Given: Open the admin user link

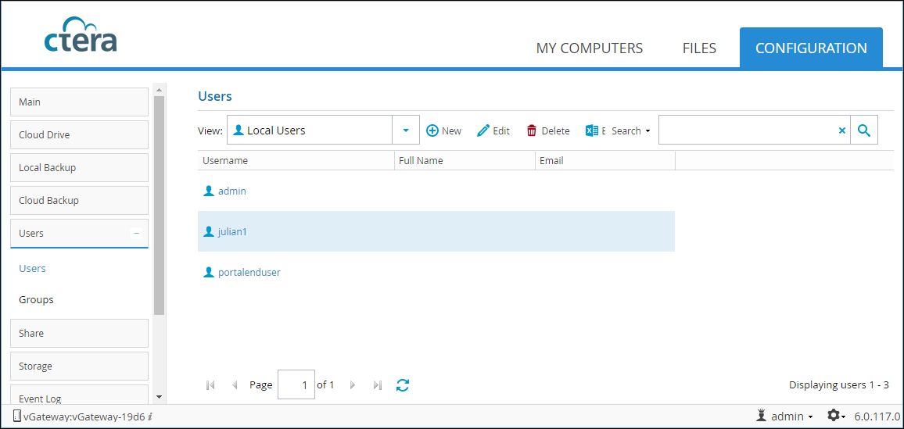Looking at the screenshot, I should 231,191.
